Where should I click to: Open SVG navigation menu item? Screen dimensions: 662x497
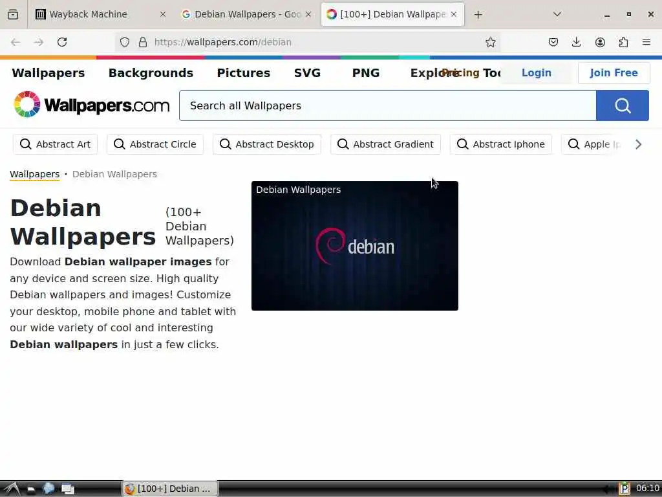click(x=307, y=73)
